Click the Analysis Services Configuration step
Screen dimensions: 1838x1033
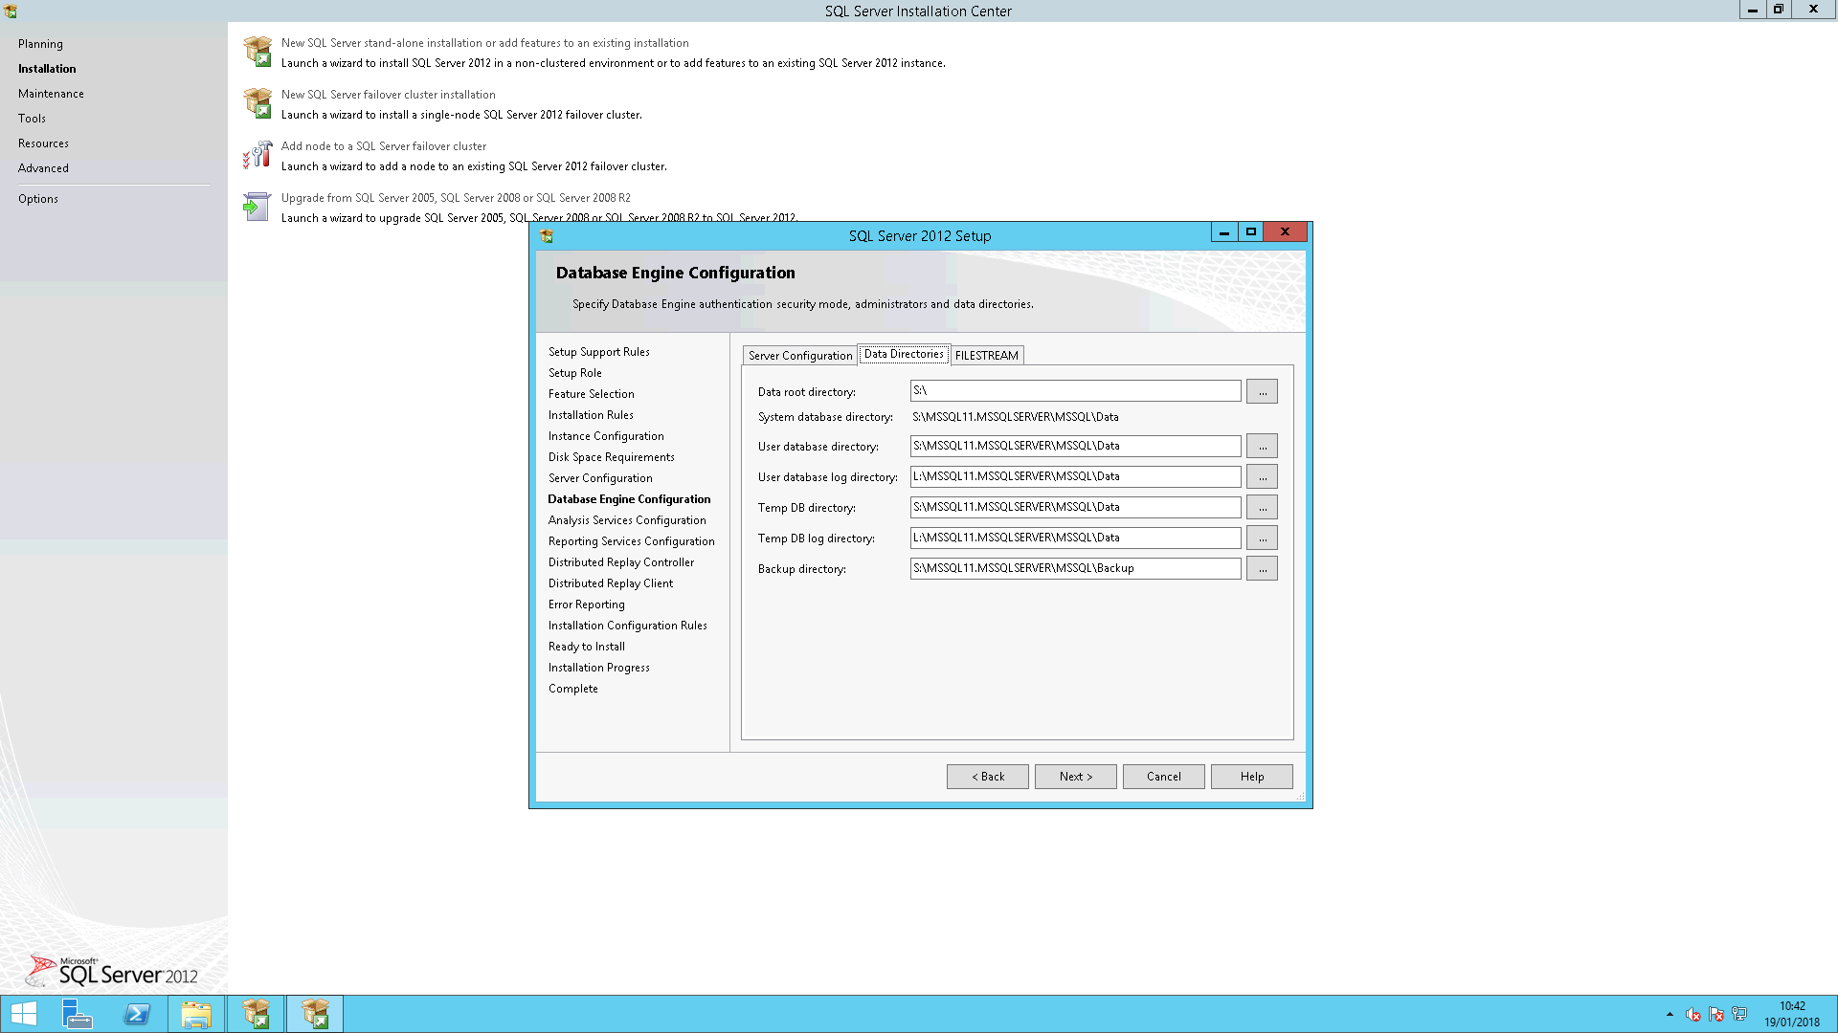point(627,520)
